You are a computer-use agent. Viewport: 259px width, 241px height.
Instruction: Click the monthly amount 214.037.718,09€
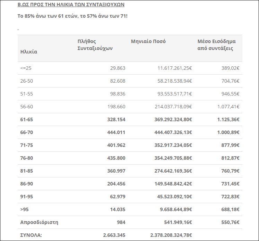173,107
